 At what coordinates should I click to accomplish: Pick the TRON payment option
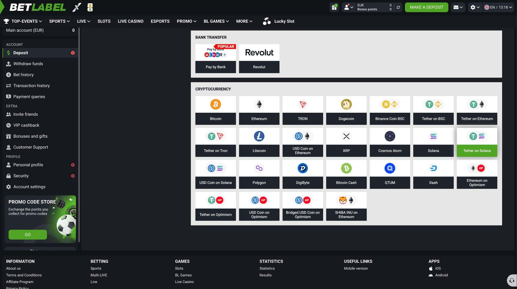[x=303, y=110]
